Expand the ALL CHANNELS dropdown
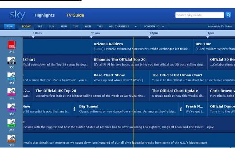Image resolution: width=235 pixels, height=148 pixels. tap(123, 27)
